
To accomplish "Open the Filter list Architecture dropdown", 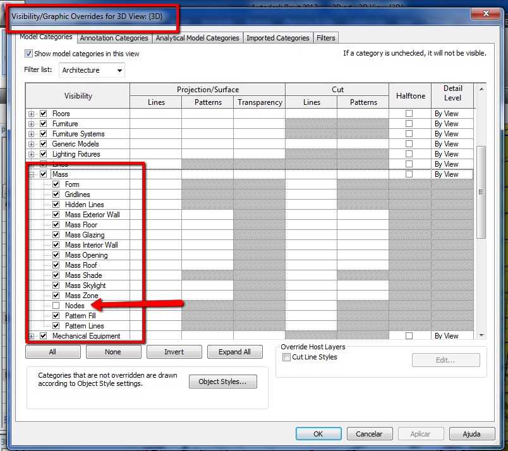I will tap(92, 70).
